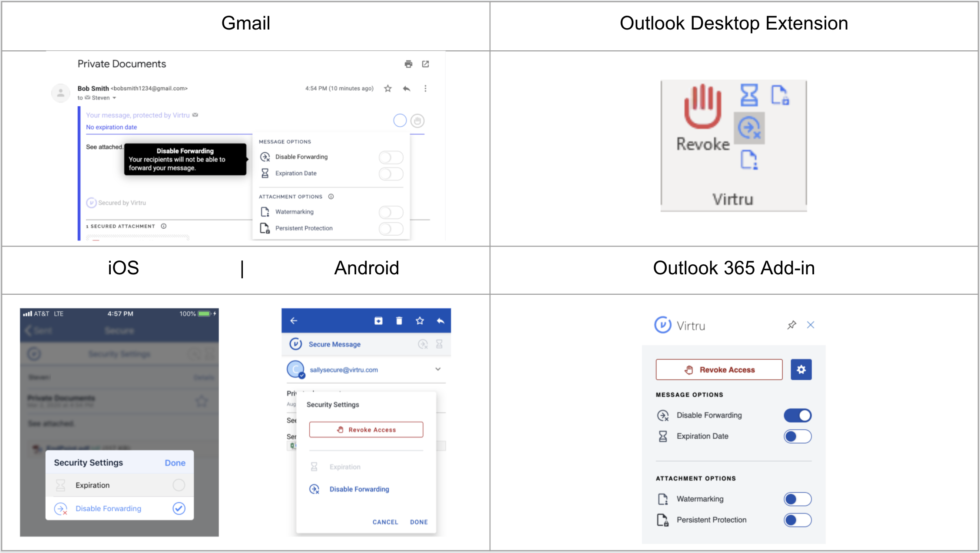Screen dimensions: 980x553
Task: Tap CANCEL in Android dialog
Action: pyautogui.click(x=385, y=522)
